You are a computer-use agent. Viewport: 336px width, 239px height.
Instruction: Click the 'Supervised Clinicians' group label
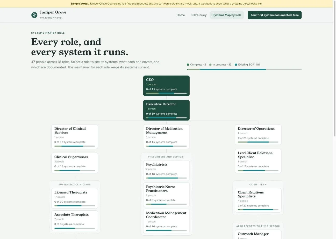pyautogui.click(x=75, y=185)
